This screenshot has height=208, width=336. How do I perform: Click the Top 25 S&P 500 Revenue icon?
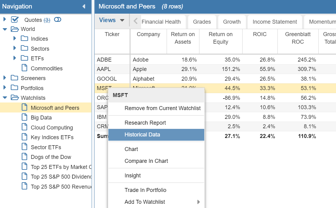(x=24, y=186)
